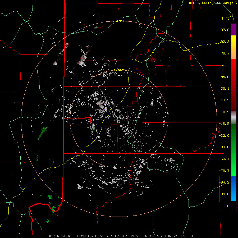Click the 92.3 velocity scale value
Image resolution: width=238 pixels, height=238 pixels.
click(x=225, y=42)
